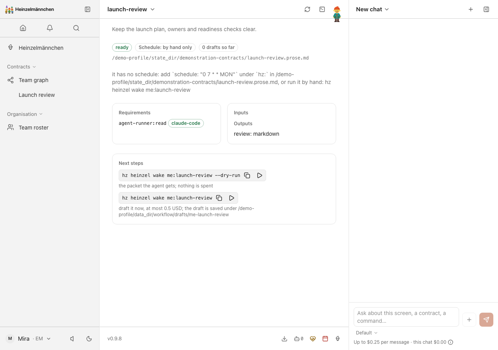Refresh the launch-review contract
Screen dimensions: 498x350
307,9
